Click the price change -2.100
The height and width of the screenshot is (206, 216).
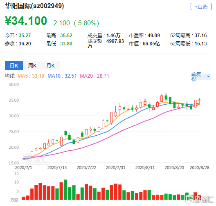61,23
